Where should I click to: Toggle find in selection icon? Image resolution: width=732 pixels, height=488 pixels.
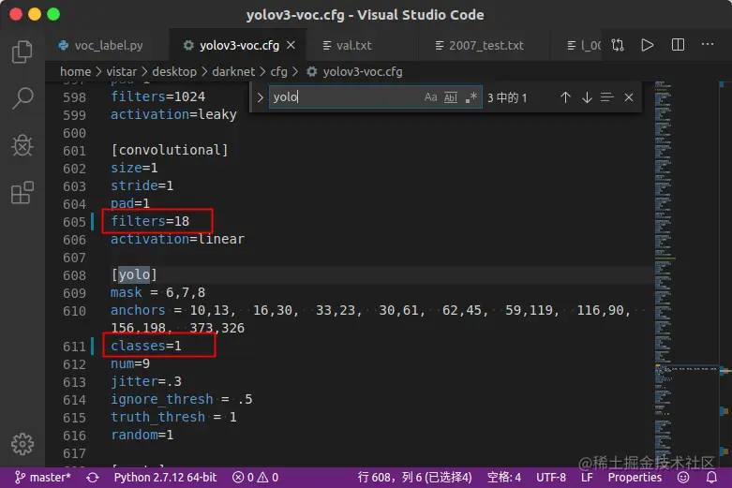pyautogui.click(x=607, y=97)
